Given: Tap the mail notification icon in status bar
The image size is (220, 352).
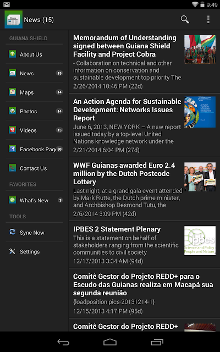Looking at the screenshot, I should (7, 4).
